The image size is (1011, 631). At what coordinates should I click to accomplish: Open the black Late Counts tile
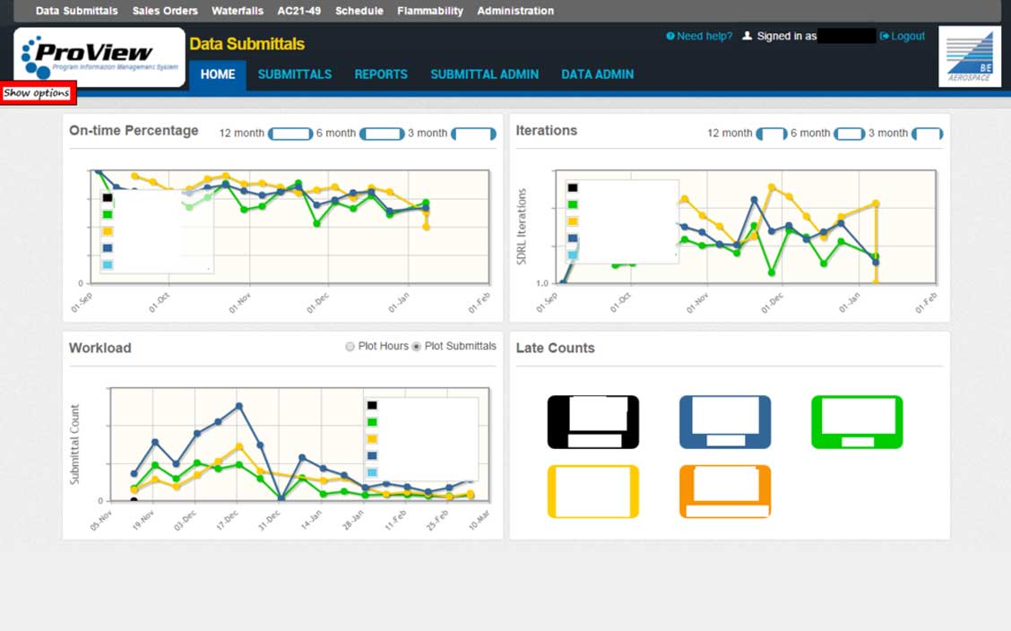pos(593,422)
